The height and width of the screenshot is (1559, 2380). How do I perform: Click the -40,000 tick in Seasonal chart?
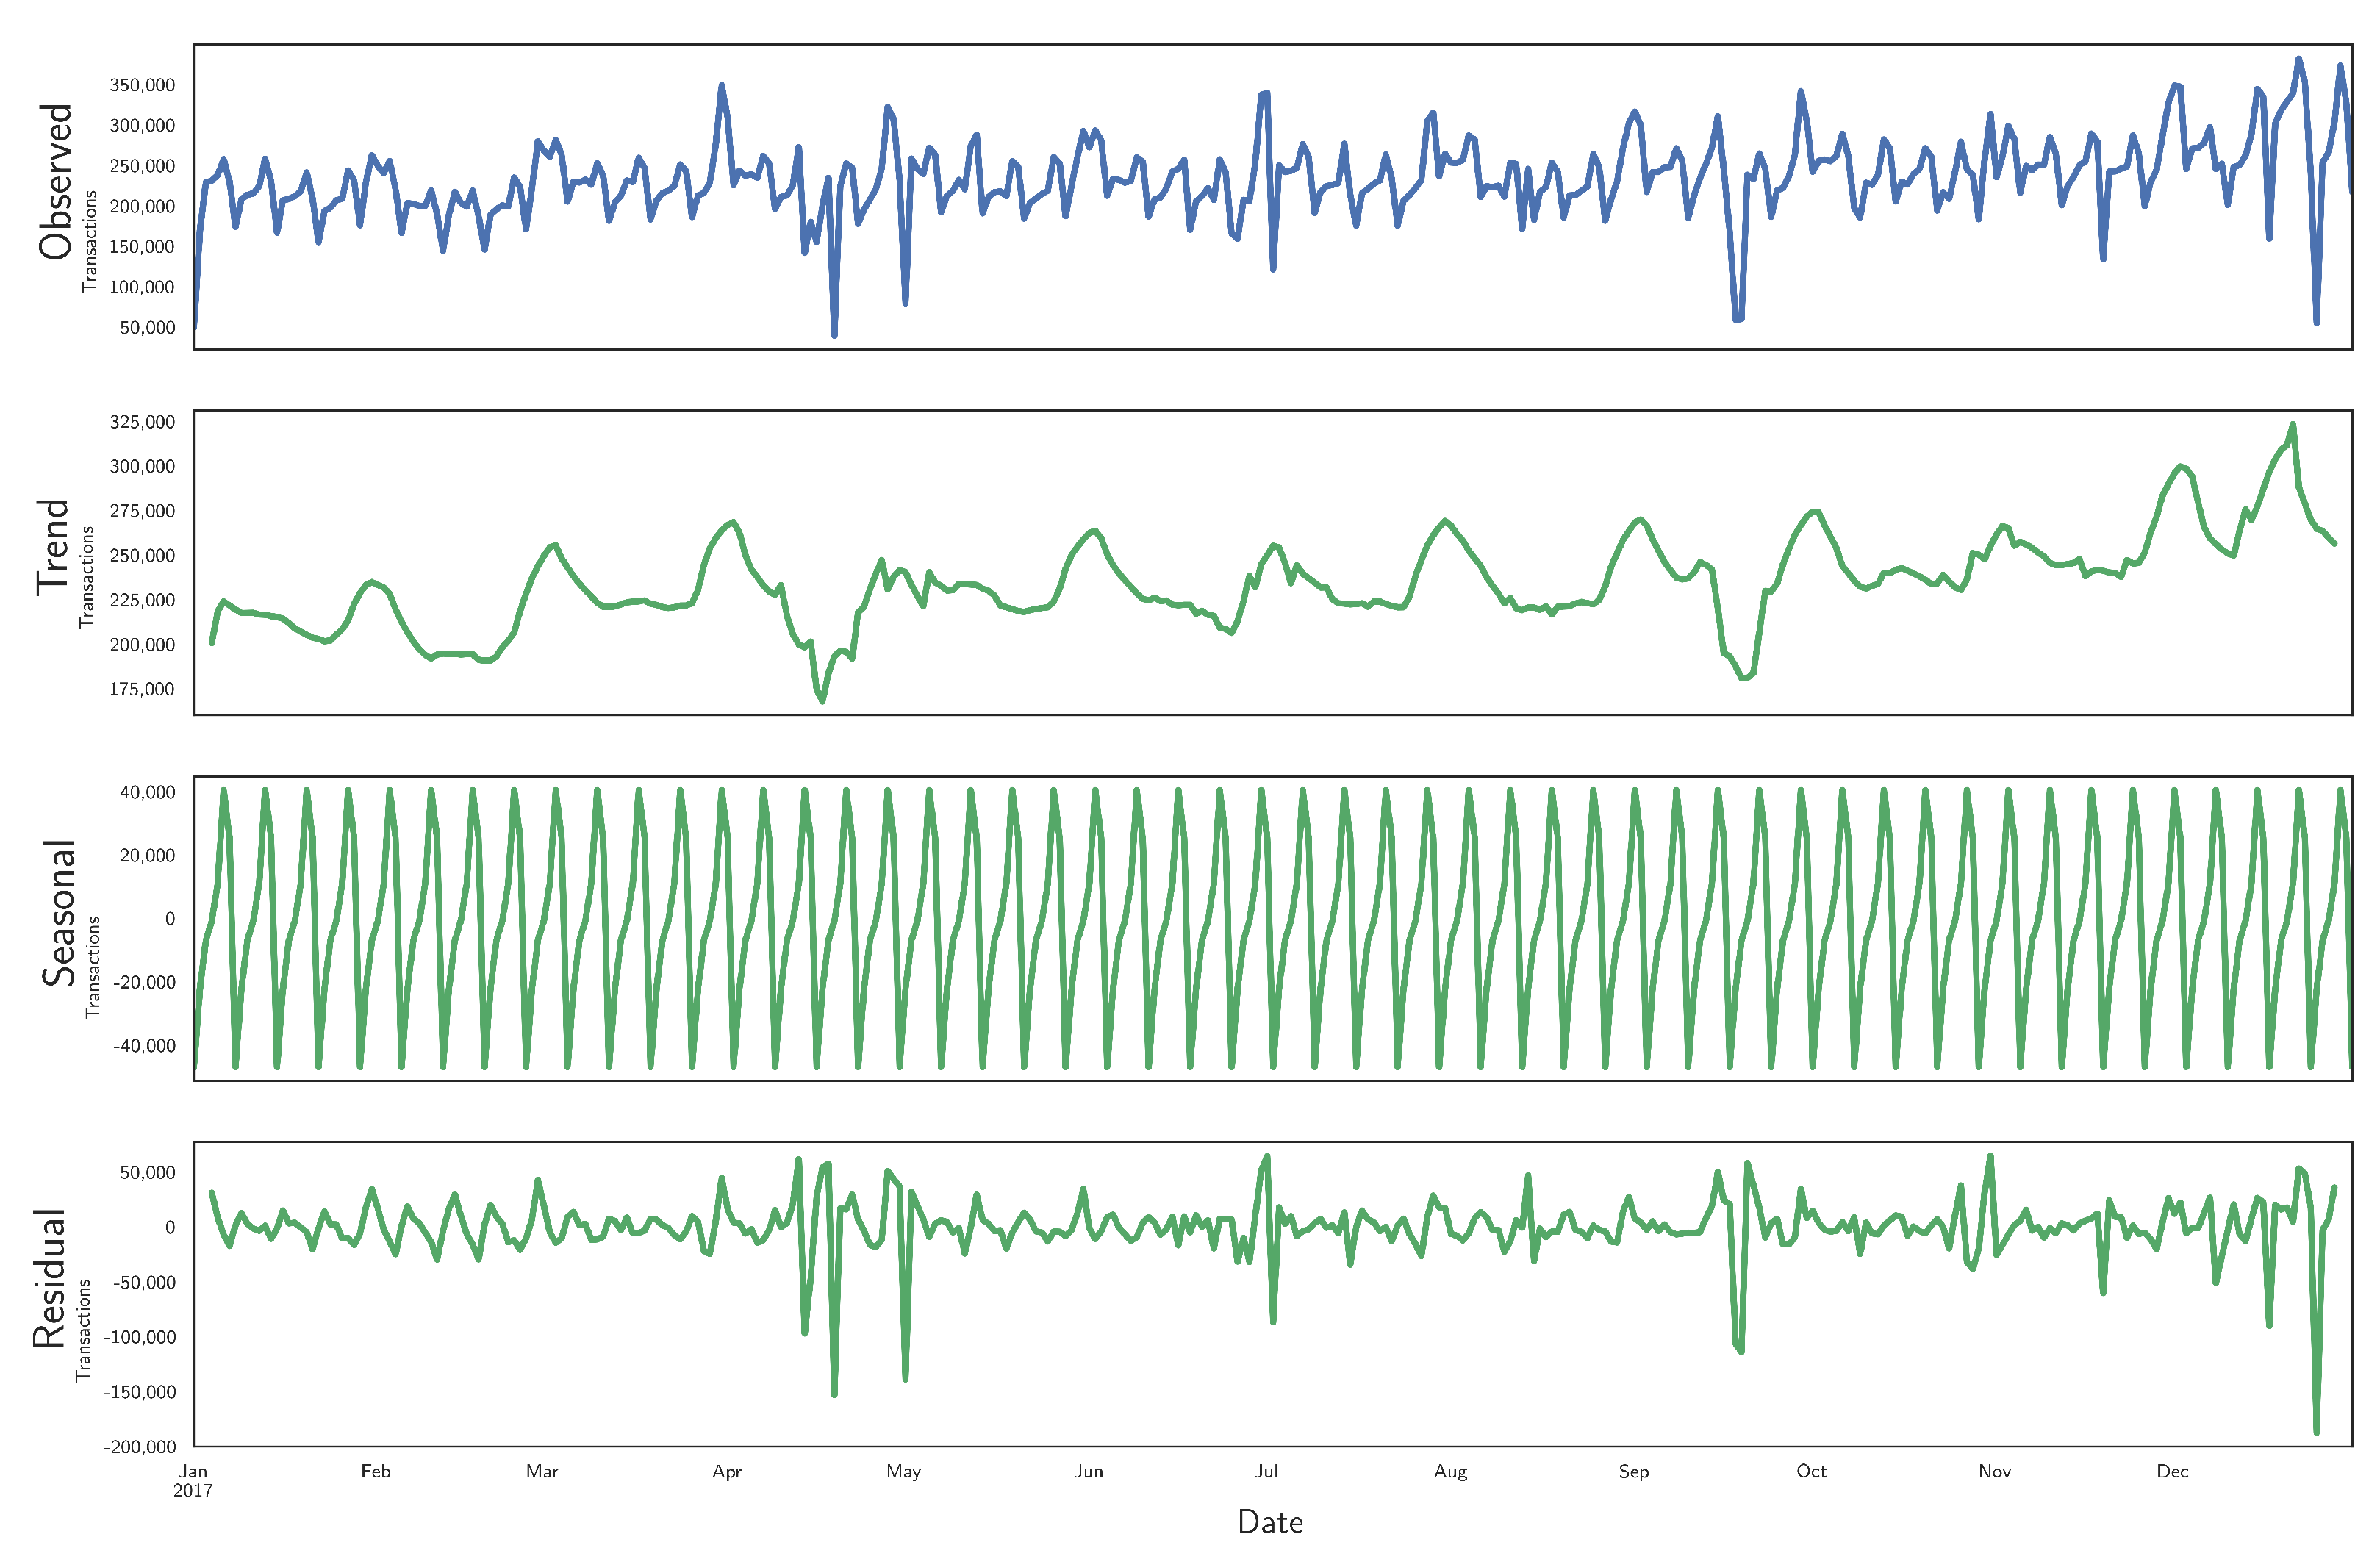tap(144, 1046)
